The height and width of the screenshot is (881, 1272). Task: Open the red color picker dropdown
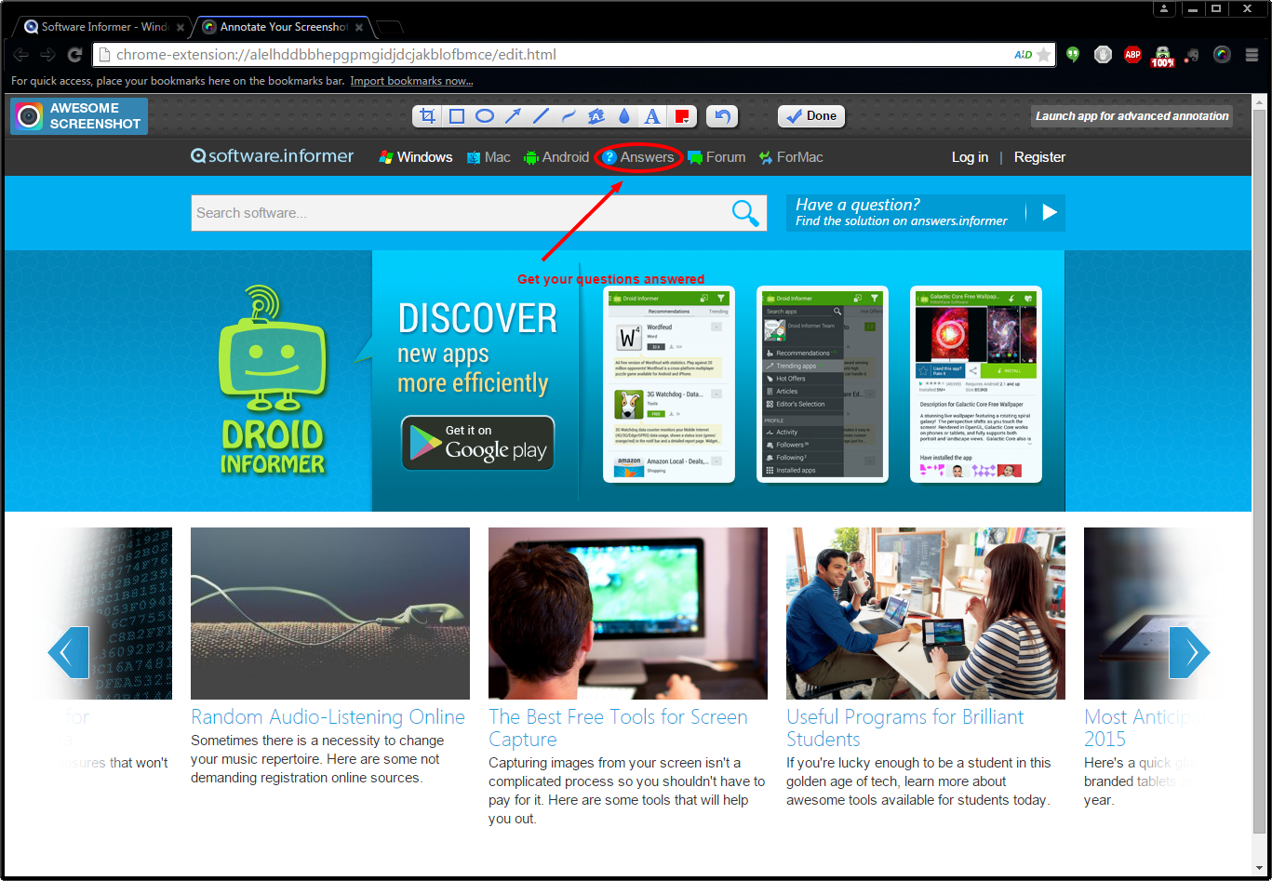(x=682, y=116)
